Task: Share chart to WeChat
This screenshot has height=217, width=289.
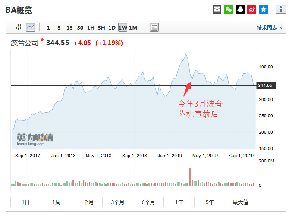Action: click(x=228, y=9)
